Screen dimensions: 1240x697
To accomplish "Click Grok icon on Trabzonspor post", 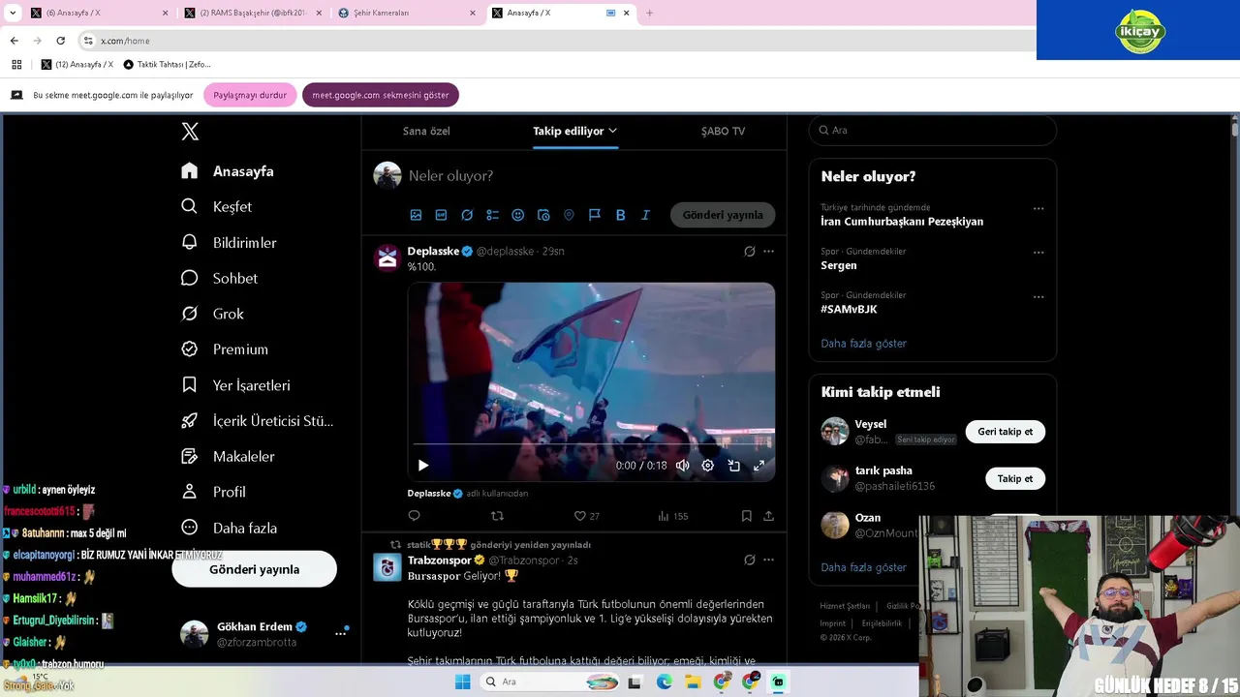I will (x=749, y=560).
